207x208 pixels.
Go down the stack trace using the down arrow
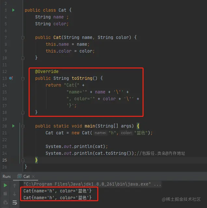tap(15, 194)
